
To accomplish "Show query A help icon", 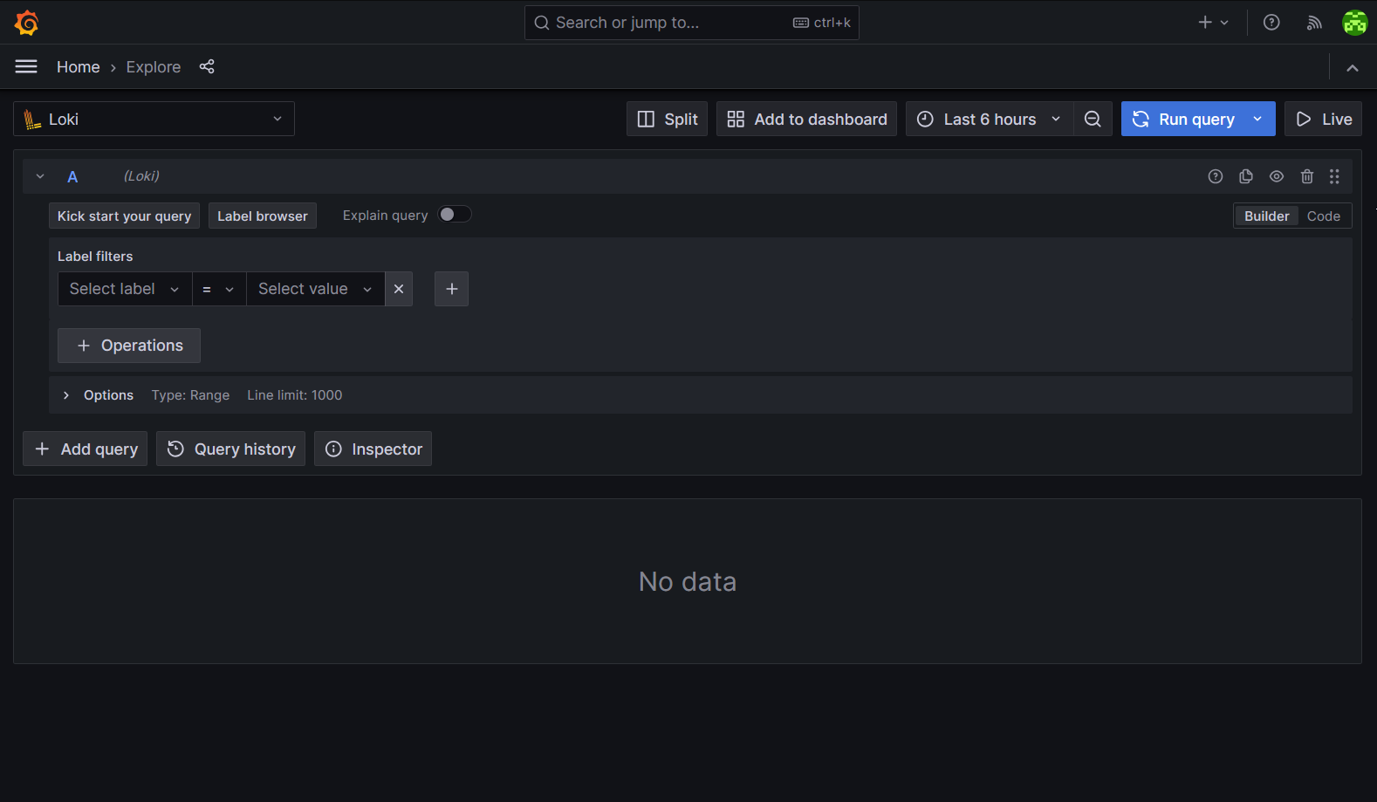I will [x=1216, y=176].
